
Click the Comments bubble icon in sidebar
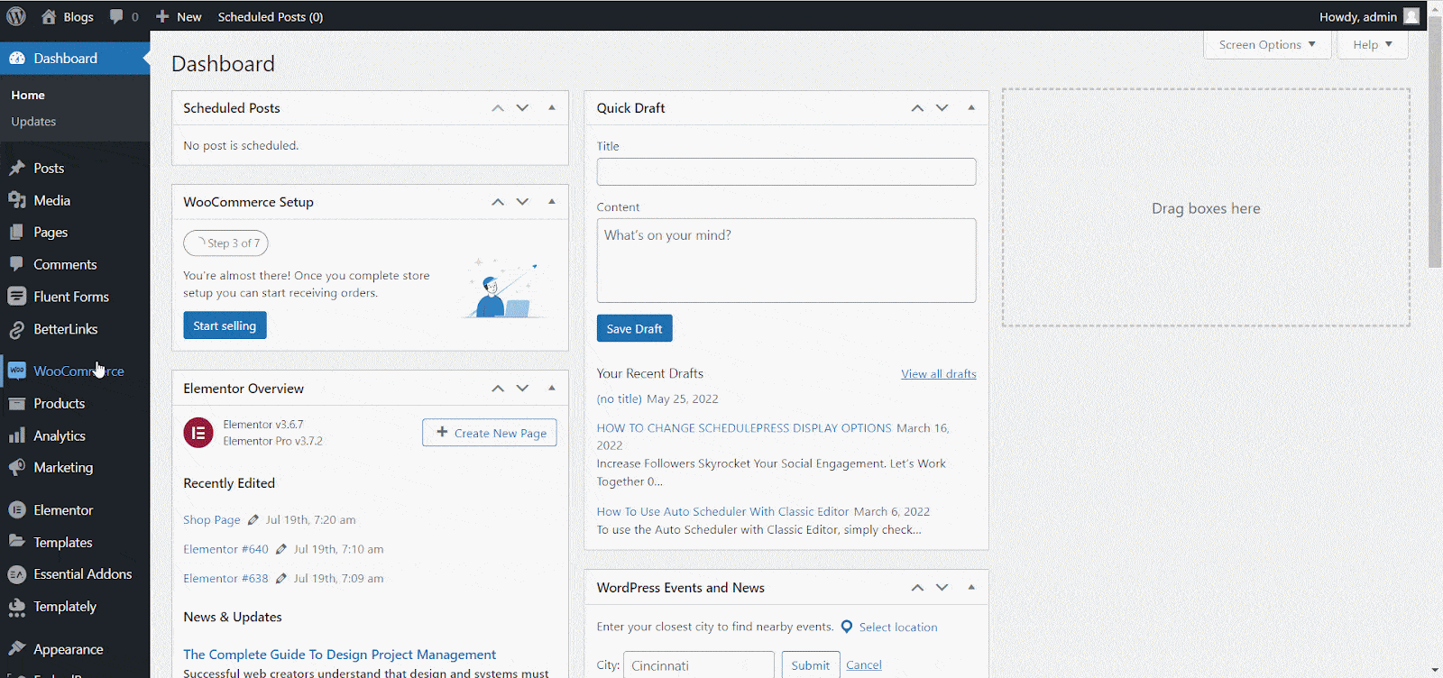coord(16,264)
